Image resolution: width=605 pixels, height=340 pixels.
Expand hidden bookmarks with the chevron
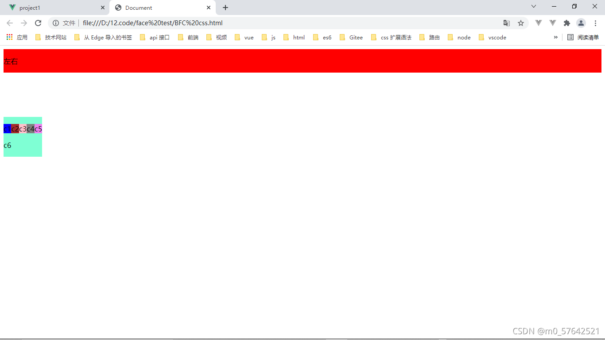coord(556,37)
